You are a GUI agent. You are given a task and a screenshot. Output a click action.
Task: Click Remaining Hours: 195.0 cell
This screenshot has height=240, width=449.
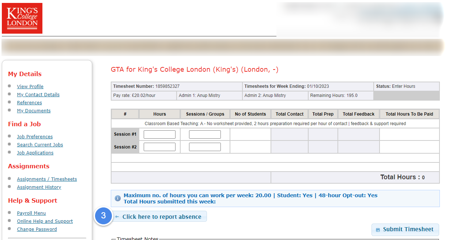point(341,95)
